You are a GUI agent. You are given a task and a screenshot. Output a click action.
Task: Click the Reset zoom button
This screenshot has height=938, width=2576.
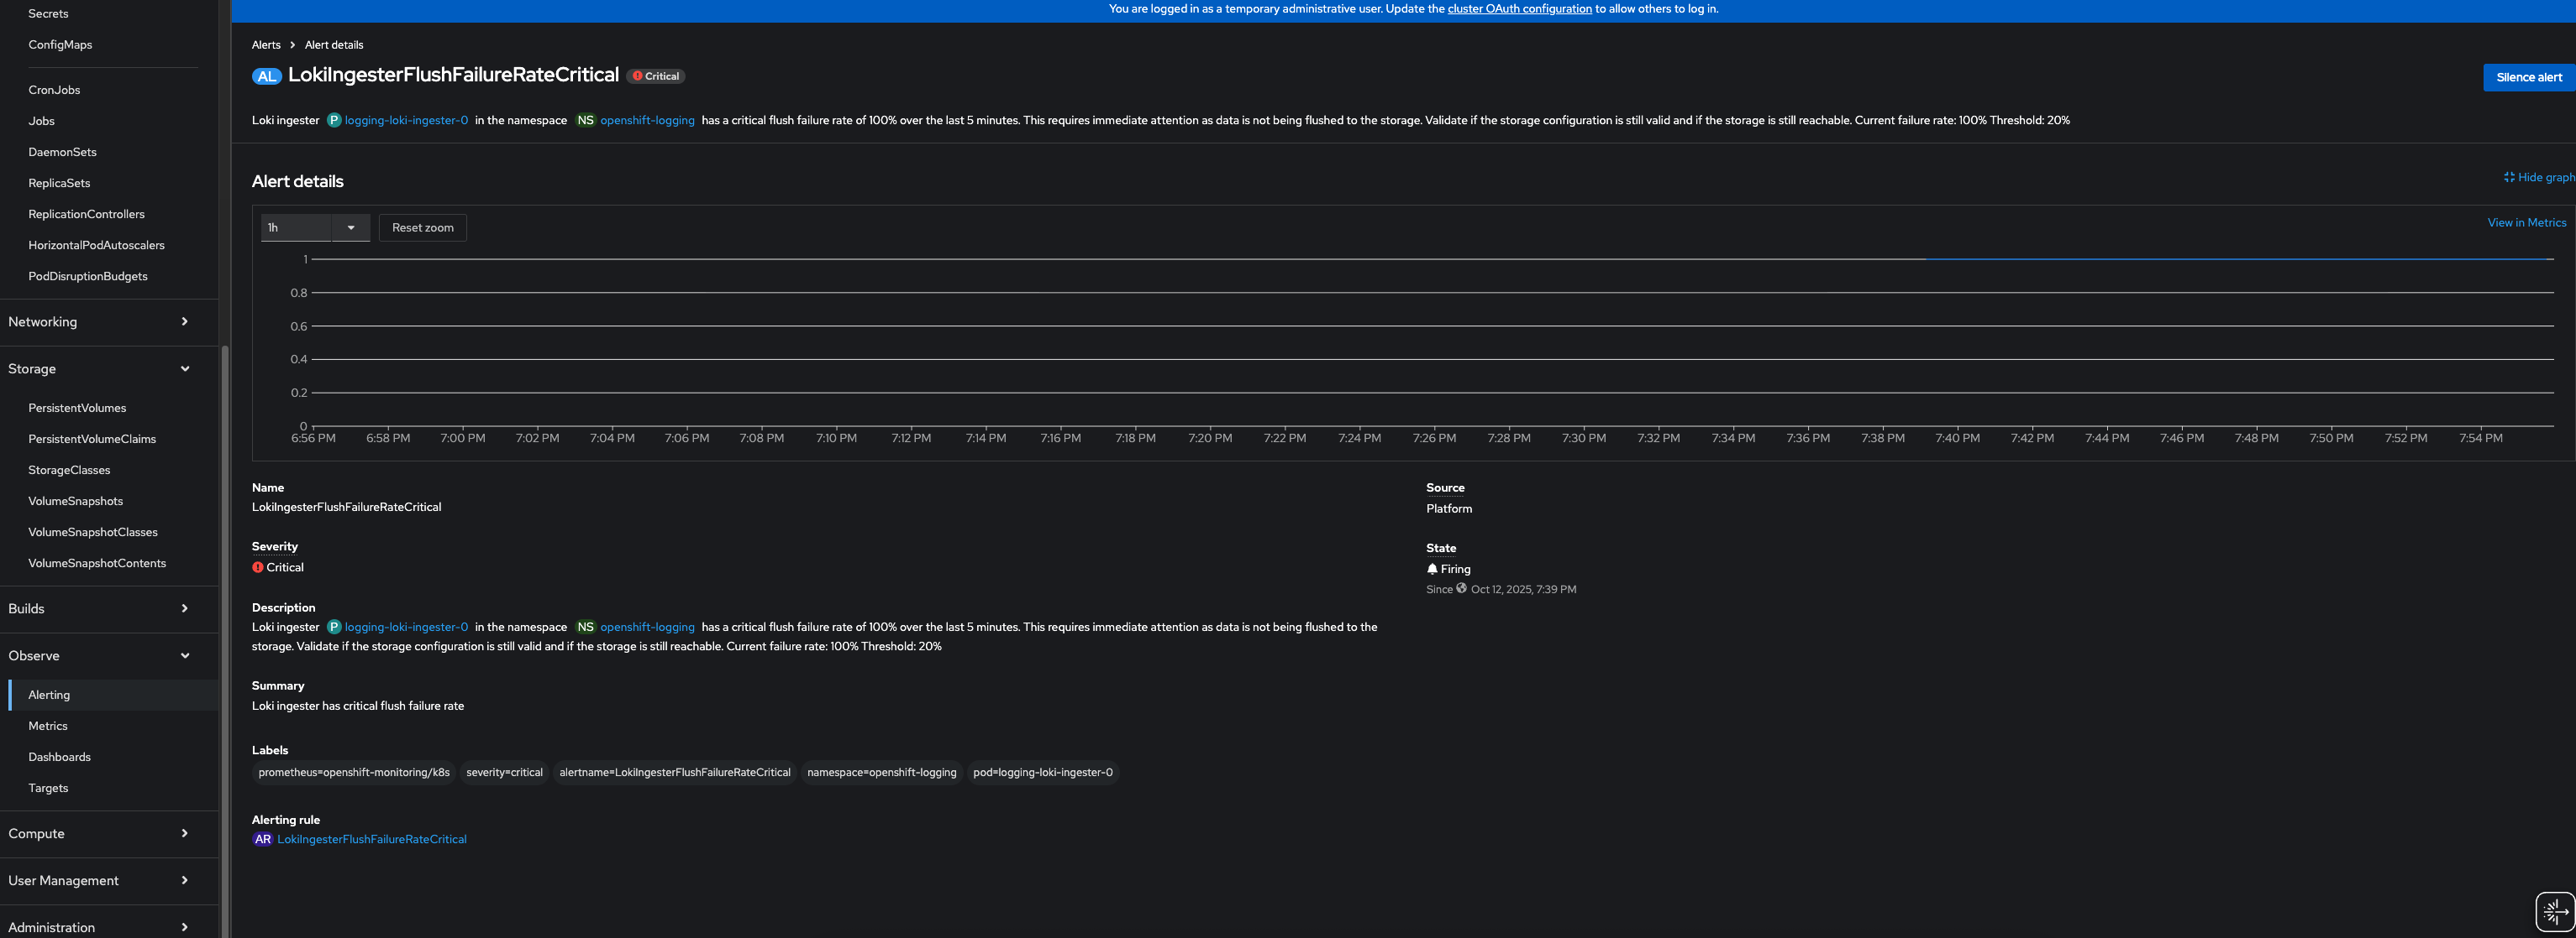pos(422,227)
